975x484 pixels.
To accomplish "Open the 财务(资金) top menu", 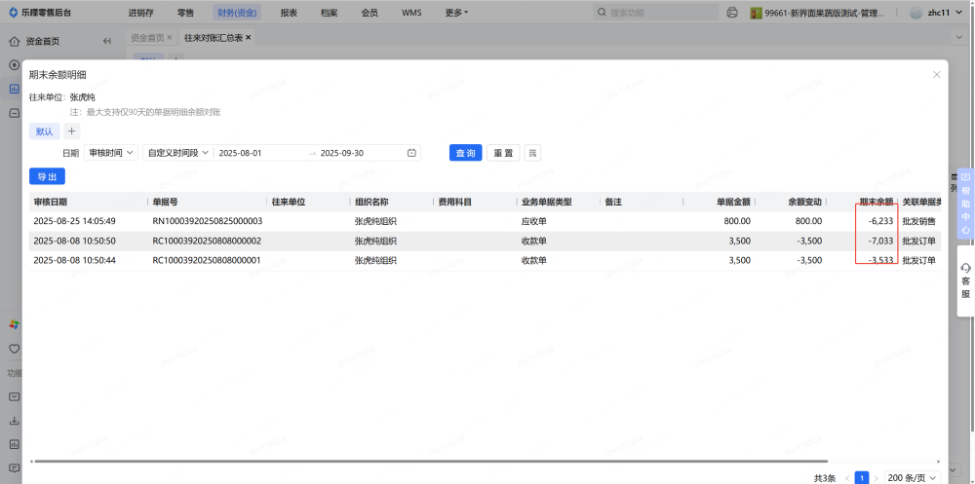I will tap(238, 13).
